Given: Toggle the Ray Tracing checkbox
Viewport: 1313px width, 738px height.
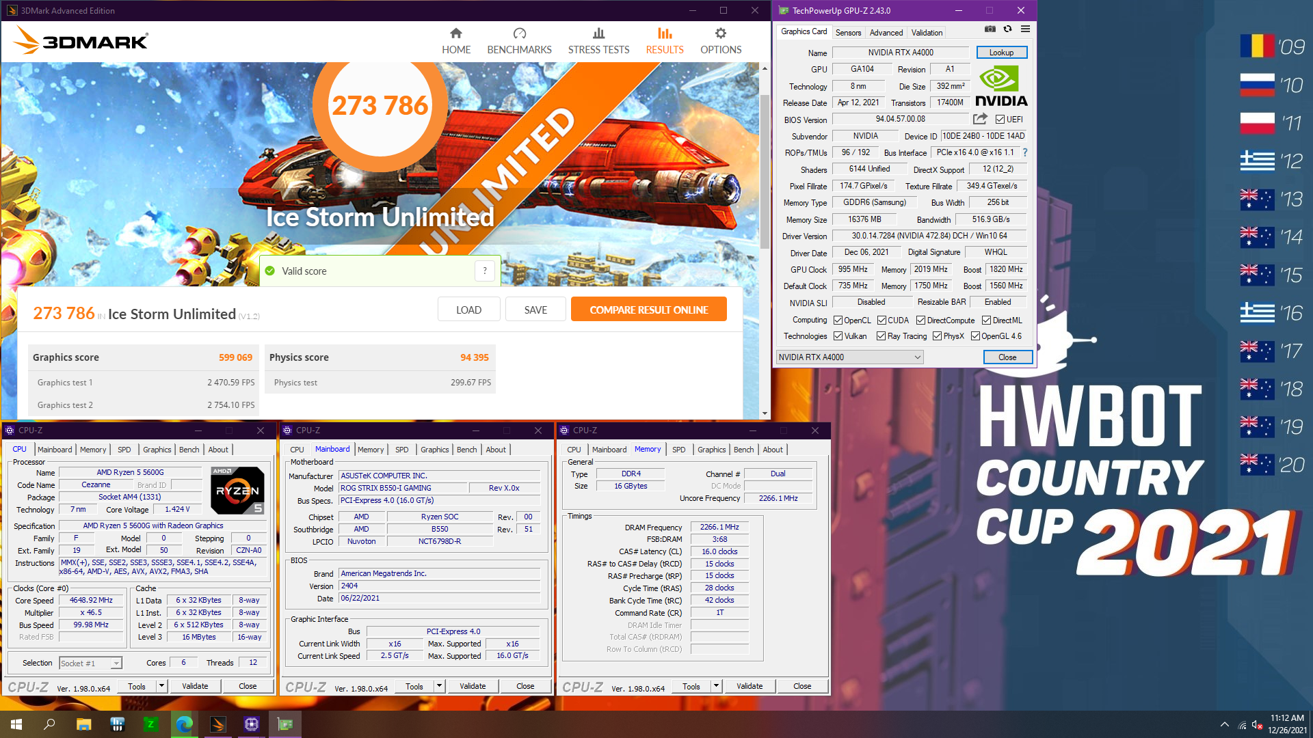Looking at the screenshot, I should (x=881, y=336).
